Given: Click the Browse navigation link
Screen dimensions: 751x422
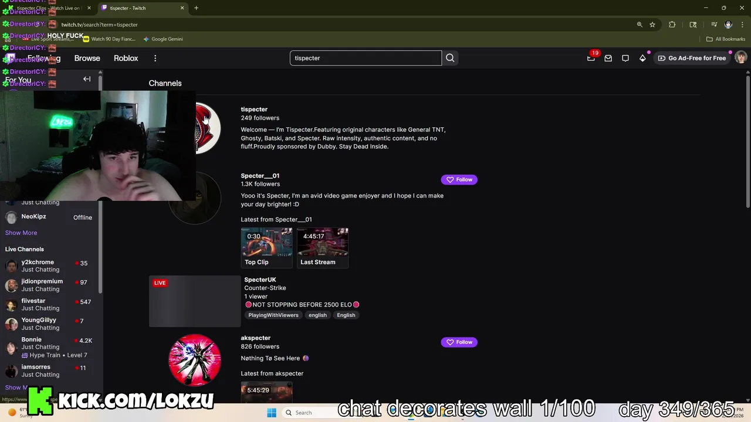Looking at the screenshot, I should tap(87, 58).
